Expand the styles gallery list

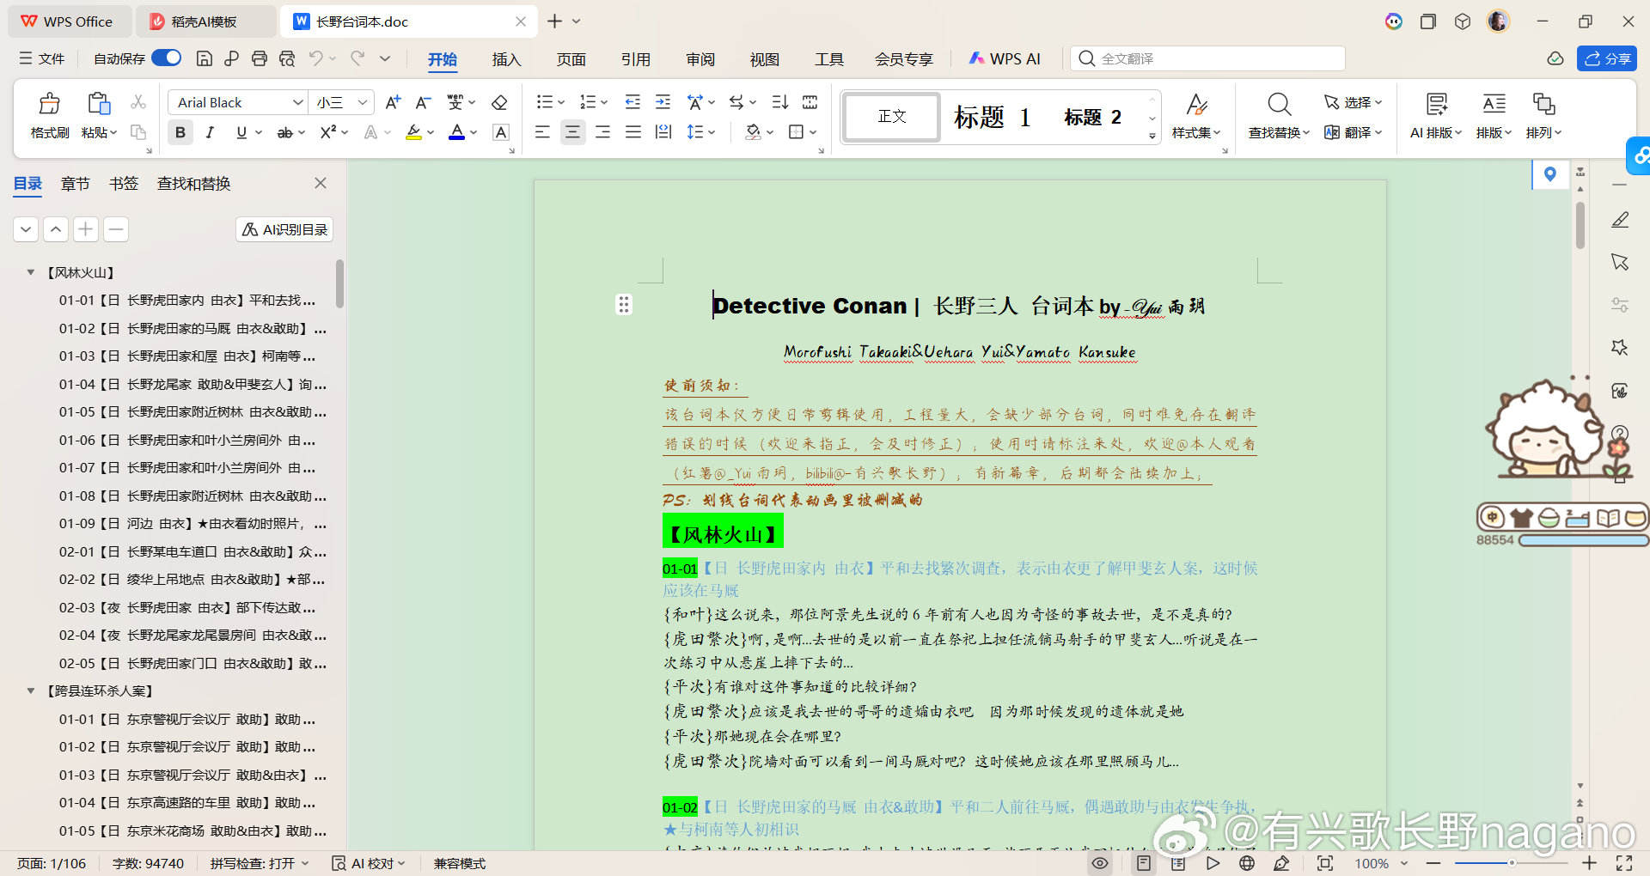1152,136
